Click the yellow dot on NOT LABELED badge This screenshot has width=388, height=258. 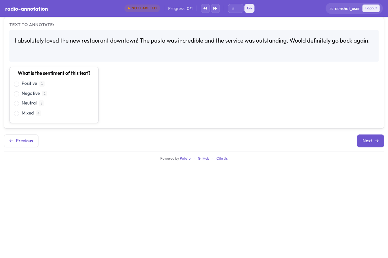tap(128, 8)
